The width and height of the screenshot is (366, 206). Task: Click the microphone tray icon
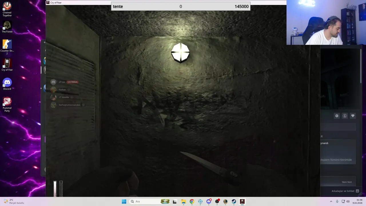337,201
